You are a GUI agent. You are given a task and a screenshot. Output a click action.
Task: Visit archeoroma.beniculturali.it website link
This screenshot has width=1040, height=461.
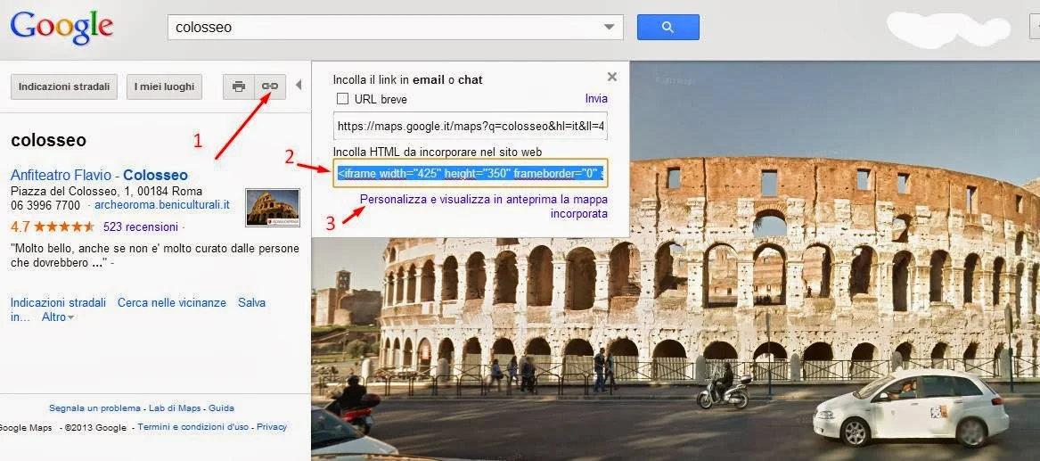[x=162, y=205]
